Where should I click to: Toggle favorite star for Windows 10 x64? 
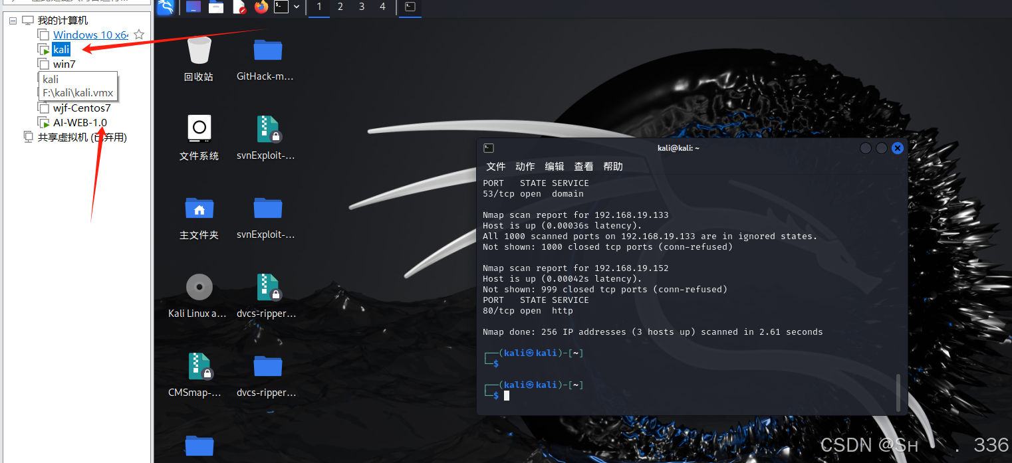(138, 35)
